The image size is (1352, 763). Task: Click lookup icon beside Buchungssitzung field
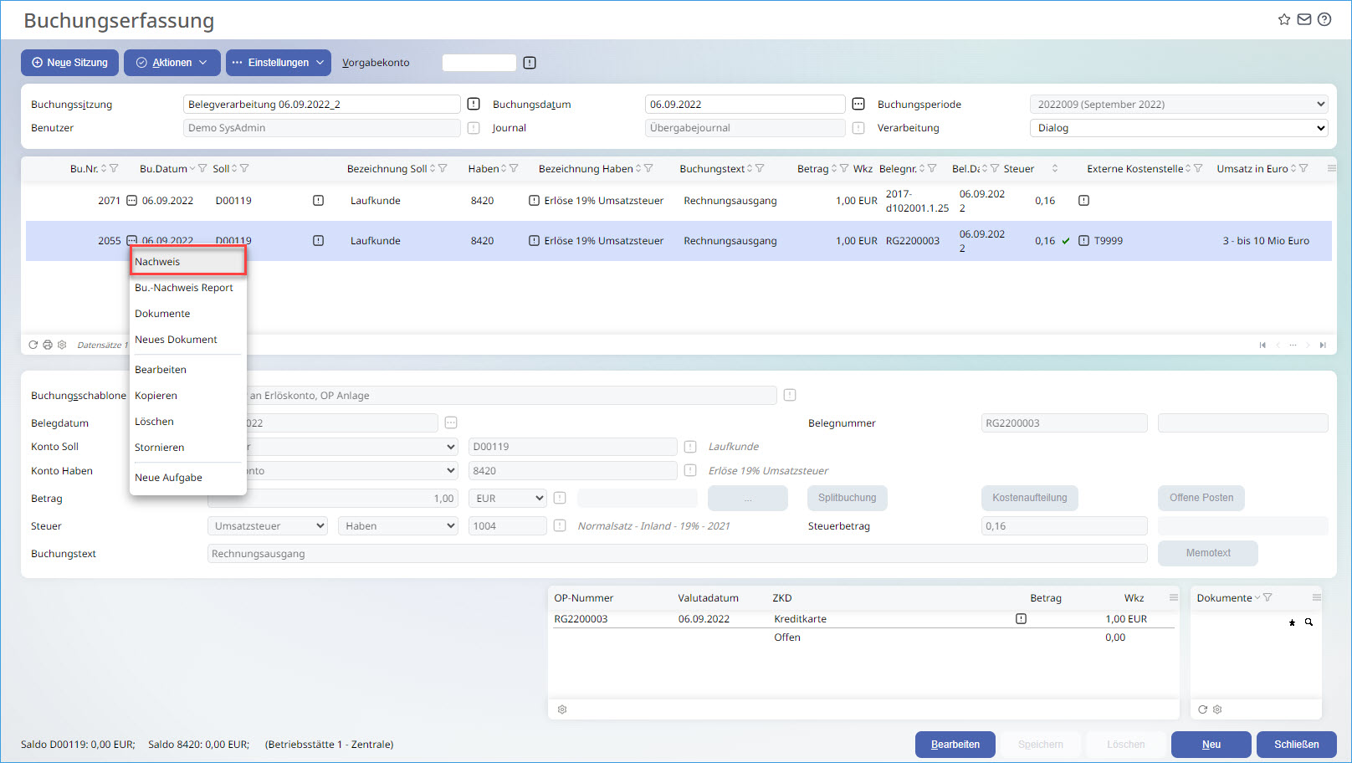tap(474, 104)
